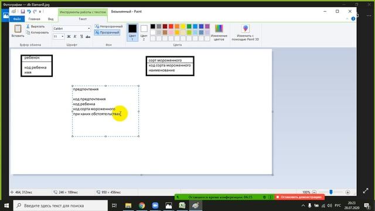375x211 pixels.
Task: Click Копировать copy button
Action: pos(37,32)
